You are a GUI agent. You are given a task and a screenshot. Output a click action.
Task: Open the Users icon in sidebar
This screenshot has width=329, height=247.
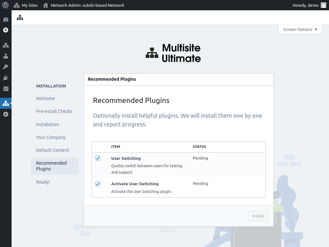(x=6, y=56)
